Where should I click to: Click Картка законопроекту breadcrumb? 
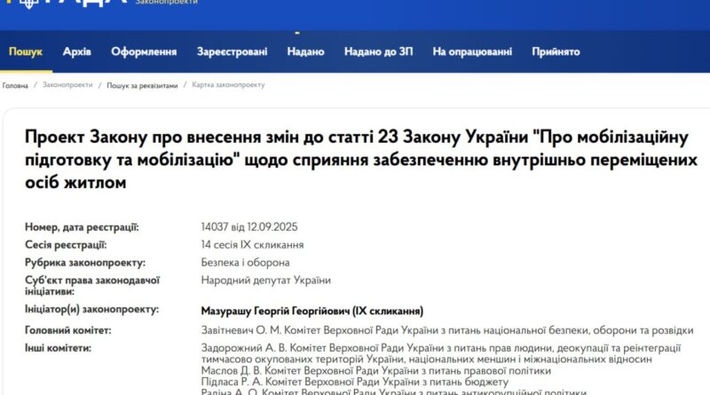[228, 84]
